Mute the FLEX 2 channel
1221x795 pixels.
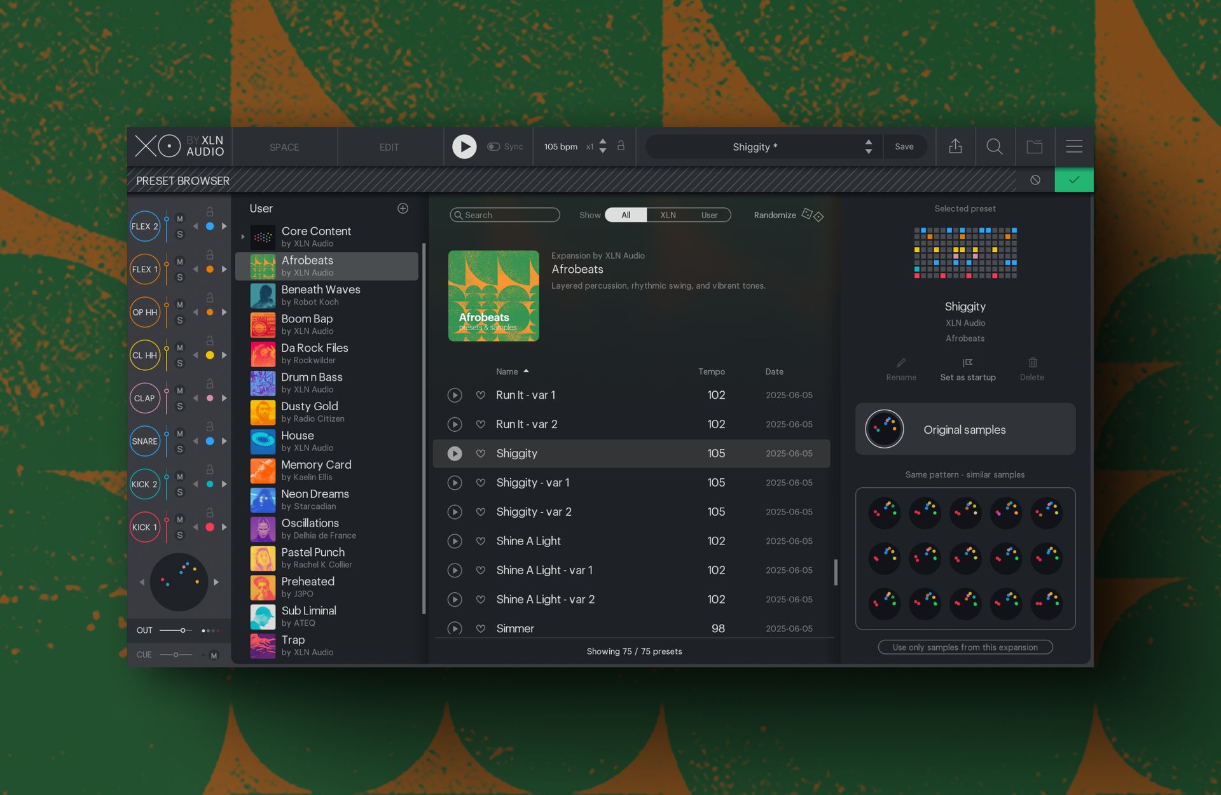coord(180,219)
